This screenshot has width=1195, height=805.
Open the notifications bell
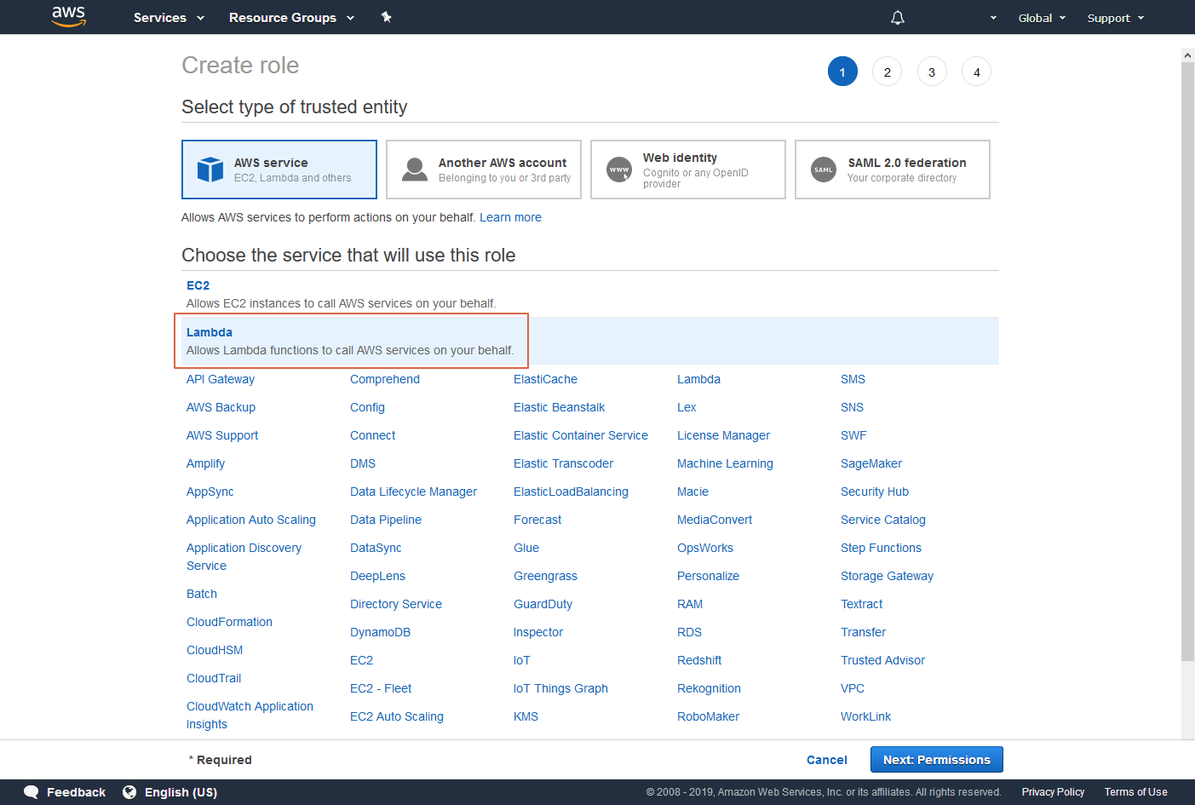(898, 17)
